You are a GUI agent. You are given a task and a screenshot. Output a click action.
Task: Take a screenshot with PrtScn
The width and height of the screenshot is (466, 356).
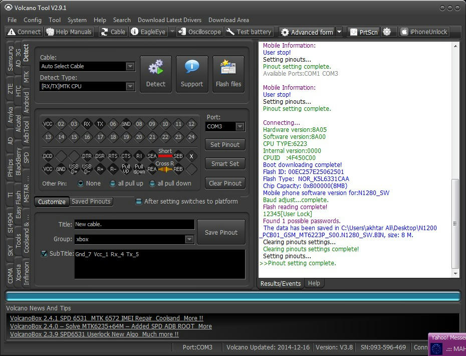(x=364, y=32)
